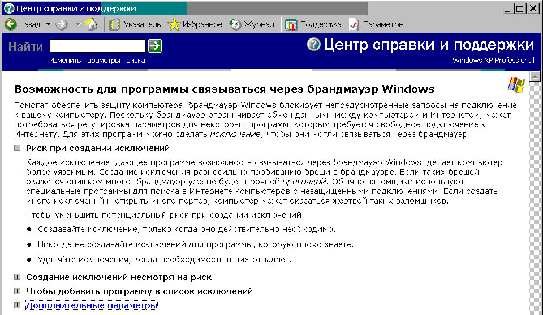Screen dimensions: 543x315
Task: Expand the Дополнительные параметры plus box
Action: click(x=17, y=305)
